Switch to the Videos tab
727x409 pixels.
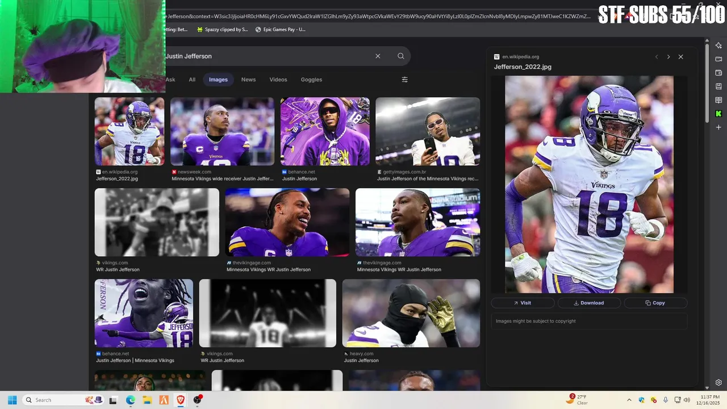coord(278,80)
